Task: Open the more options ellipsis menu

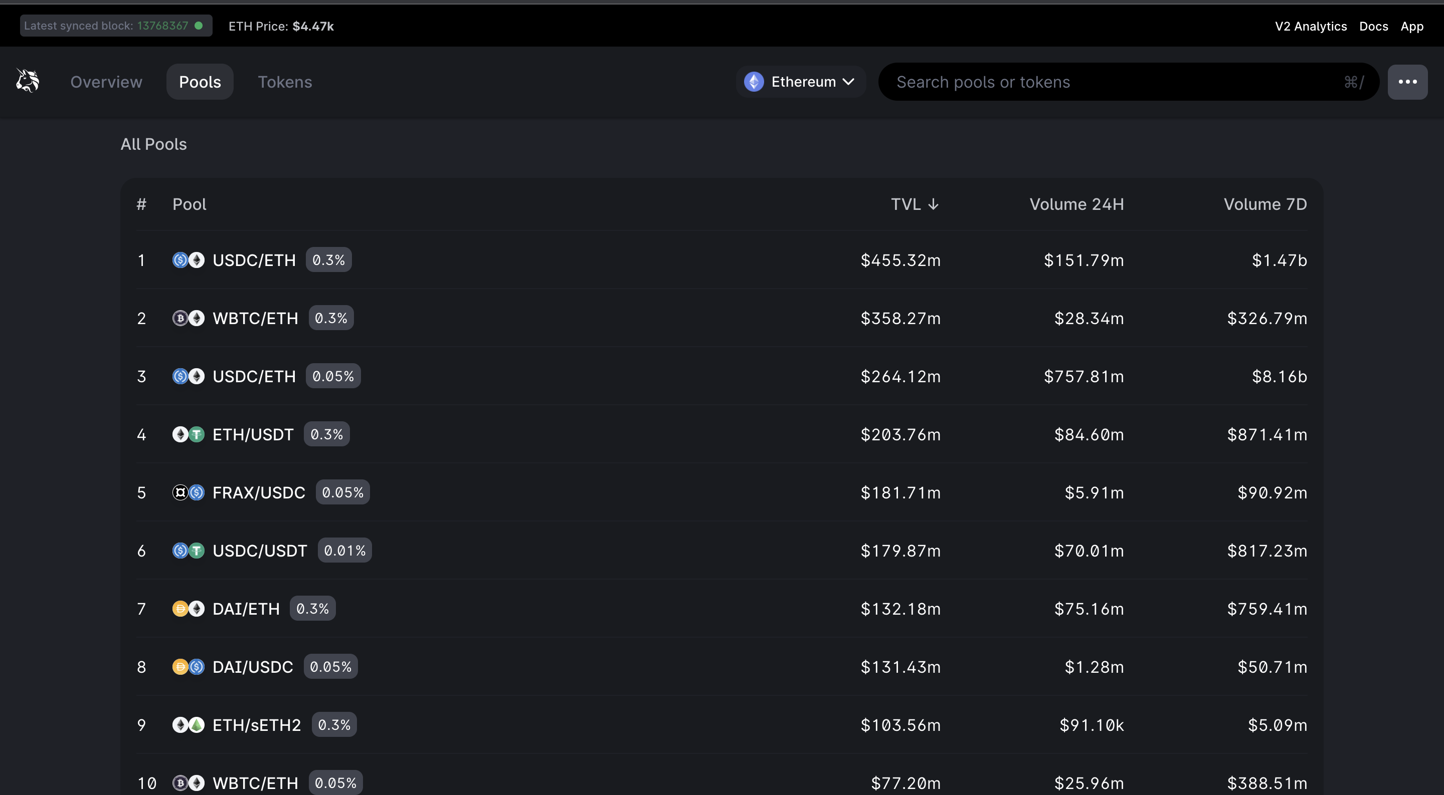Action: tap(1407, 81)
